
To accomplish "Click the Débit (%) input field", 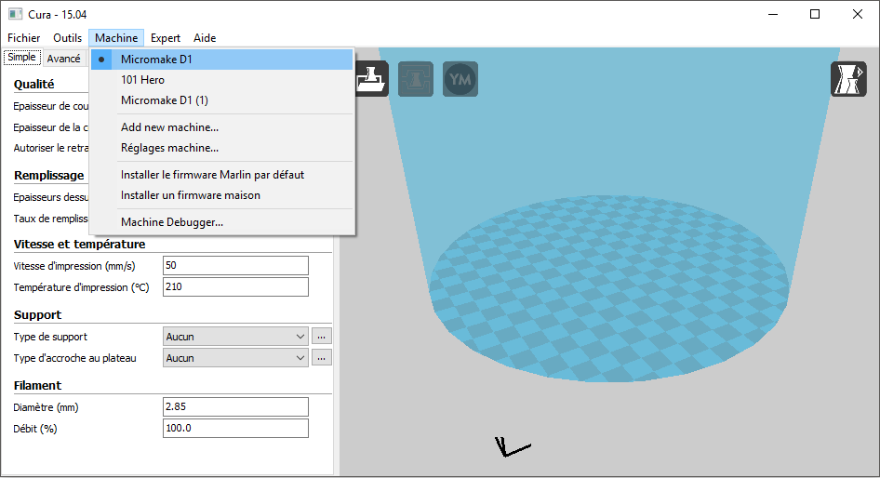I will (235, 428).
